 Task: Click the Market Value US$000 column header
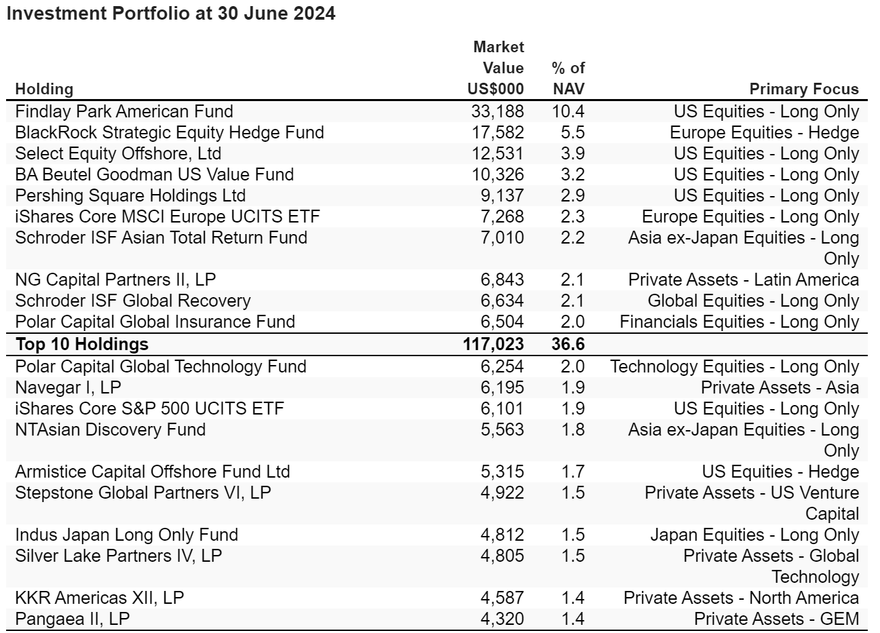click(x=496, y=68)
